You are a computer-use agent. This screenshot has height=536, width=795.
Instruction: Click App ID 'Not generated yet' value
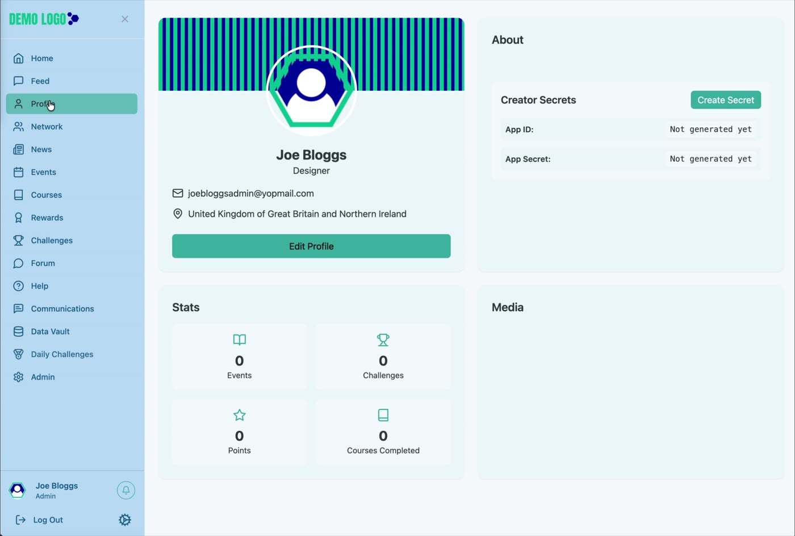(711, 129)
